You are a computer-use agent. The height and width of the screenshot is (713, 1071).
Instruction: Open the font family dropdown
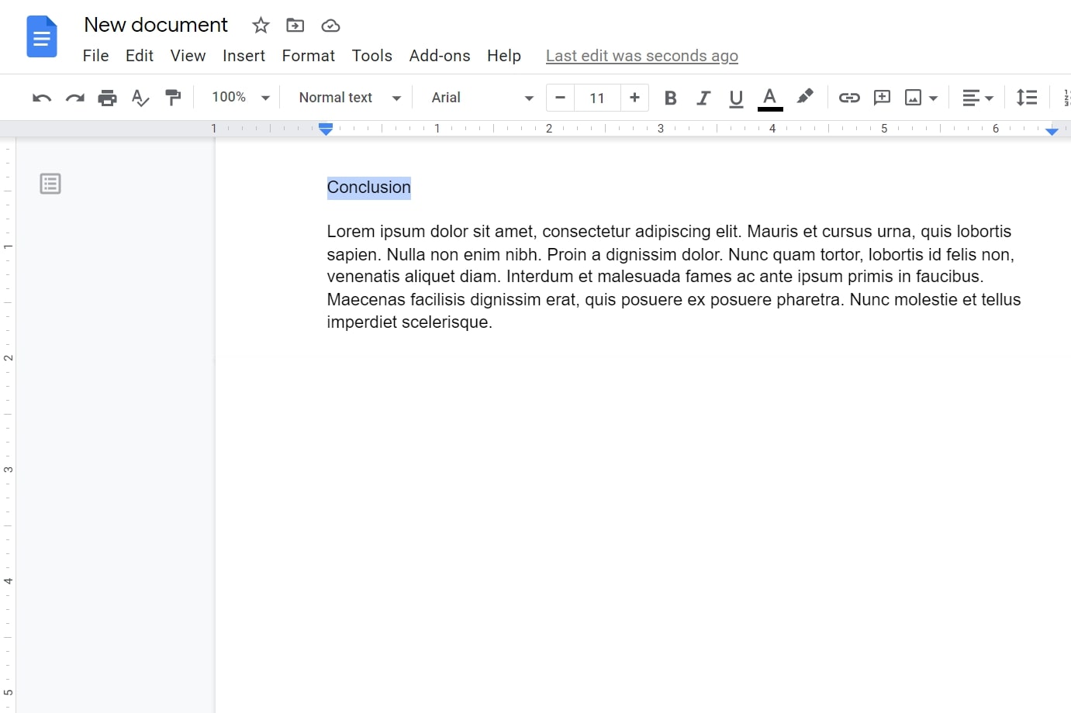[x=478, y=98]
